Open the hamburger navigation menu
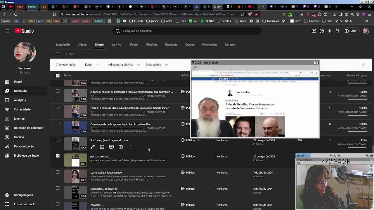The height and width of the screenshot is (210, 374). point(7,31)
